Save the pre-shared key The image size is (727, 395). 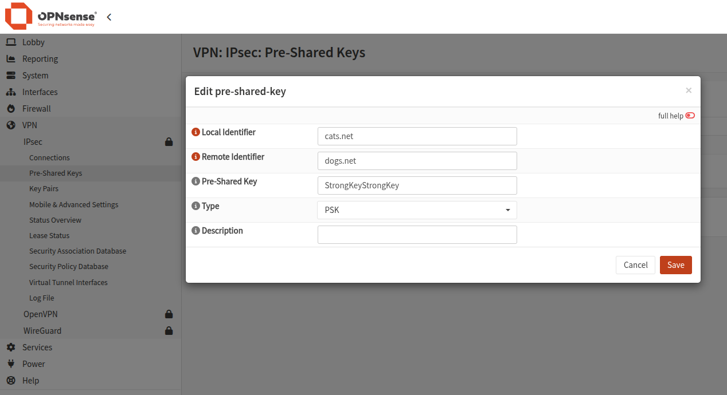click(x=675, y=265)
